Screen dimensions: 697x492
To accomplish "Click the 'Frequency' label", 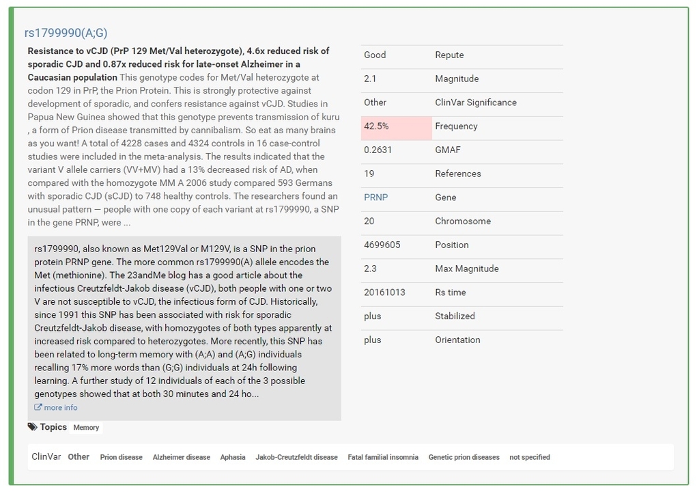I will click(456, 126).
